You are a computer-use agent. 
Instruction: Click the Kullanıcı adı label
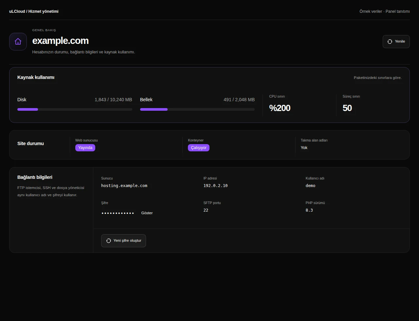click(x=315, y=179)
